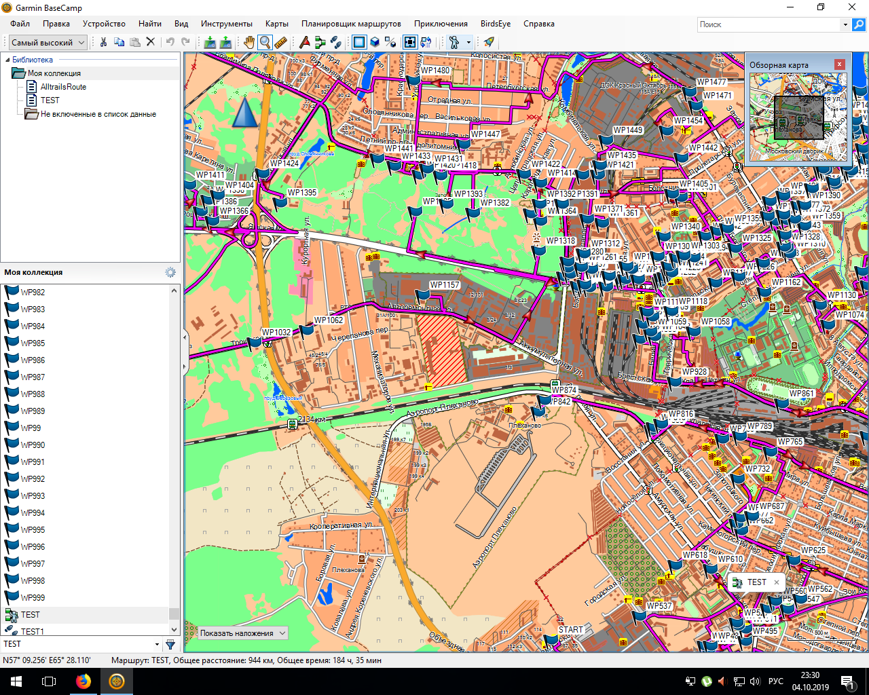This screenshot has height=695, width=869.
Task: Choose the New Route tool
Action: 320,42
